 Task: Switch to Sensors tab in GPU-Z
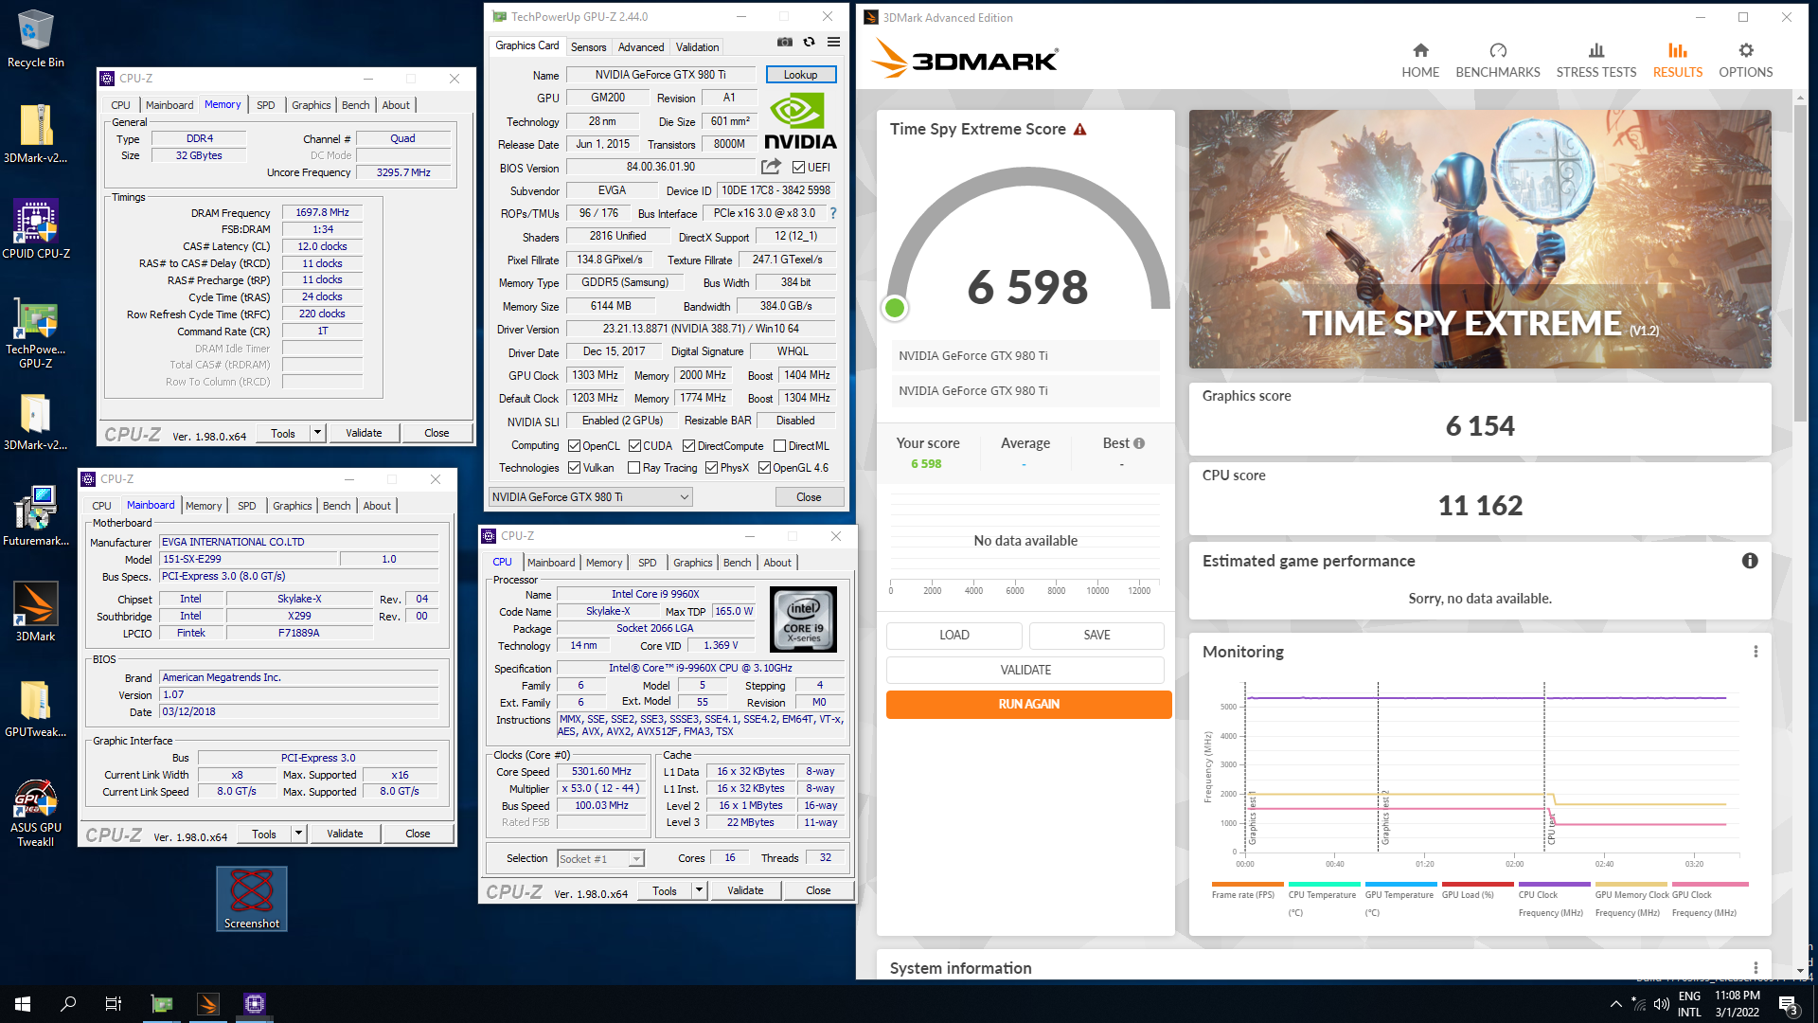click(x=588, y=46)
